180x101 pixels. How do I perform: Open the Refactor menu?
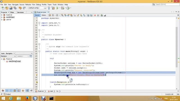tap(28, 4)
